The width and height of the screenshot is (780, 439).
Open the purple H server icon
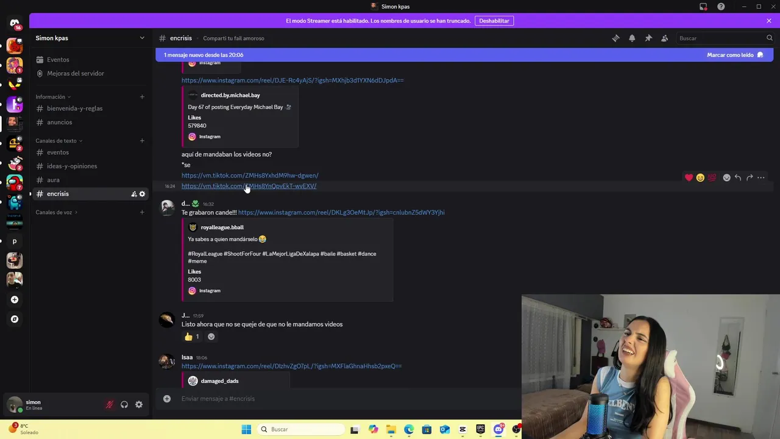pos(15,104)
